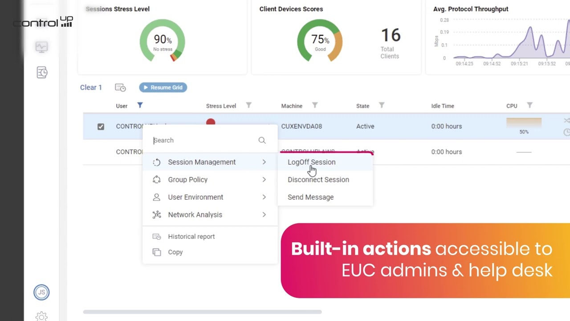The width and height of the screenshot is (570, 321).
Task: Uncheck the CUXENVDA08 row checkbox
Action: tap(101, 127)
